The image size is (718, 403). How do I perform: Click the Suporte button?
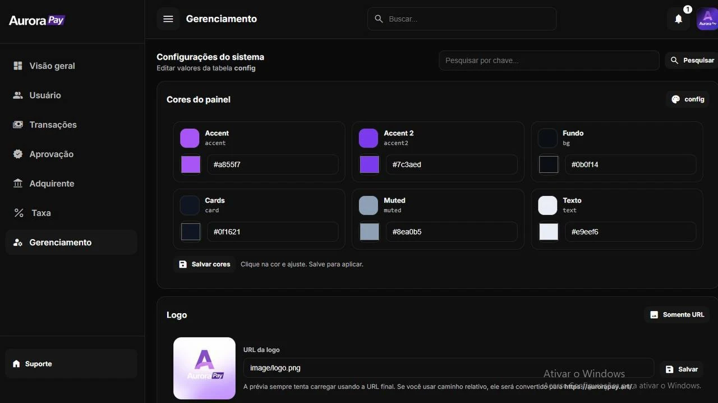[38, 364]
